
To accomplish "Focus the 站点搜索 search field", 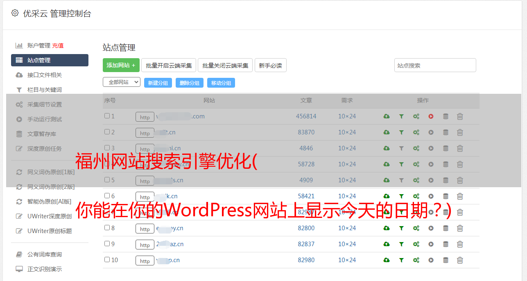I will 435,65.
